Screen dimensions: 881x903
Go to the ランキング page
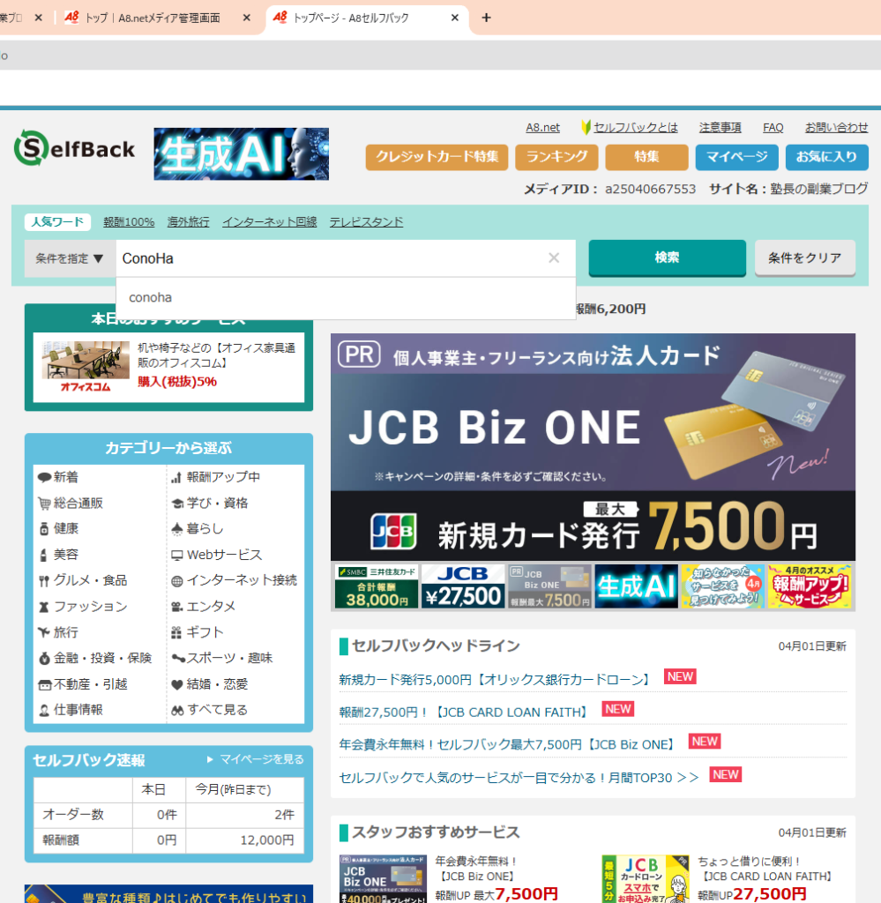click(x=556, y=157)
